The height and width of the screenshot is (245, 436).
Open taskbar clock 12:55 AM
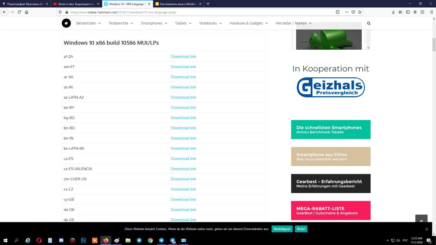coord(417,240)
